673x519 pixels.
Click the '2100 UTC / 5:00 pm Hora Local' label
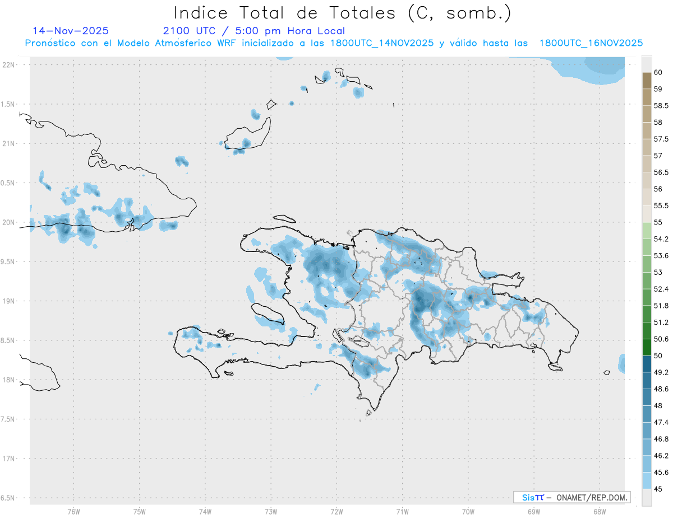pyautogui.click(x=254, y=31)
